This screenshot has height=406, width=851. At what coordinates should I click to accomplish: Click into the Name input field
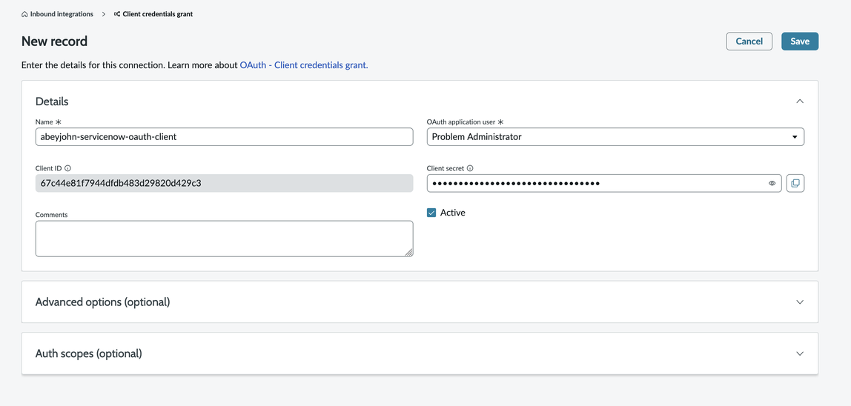[224, 137]
